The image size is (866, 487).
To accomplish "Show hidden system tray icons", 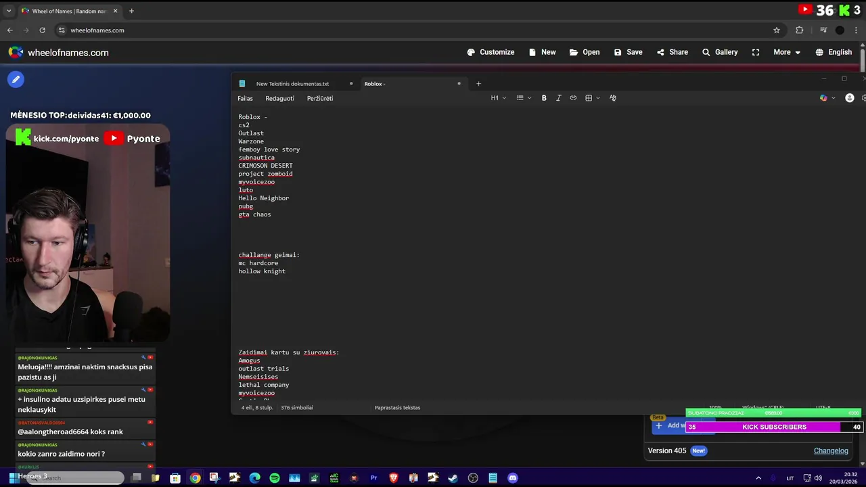I will pyautogui.click(x=758, y=478).
